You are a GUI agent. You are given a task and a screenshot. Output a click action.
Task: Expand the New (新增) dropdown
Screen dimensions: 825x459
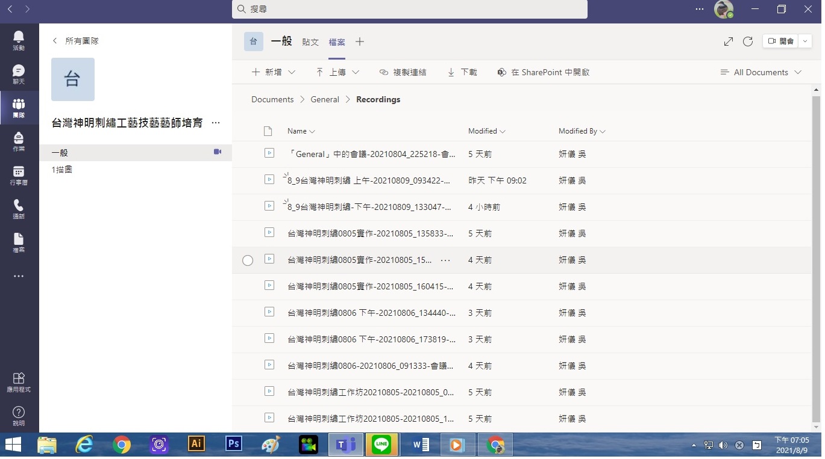coord(274,72)
